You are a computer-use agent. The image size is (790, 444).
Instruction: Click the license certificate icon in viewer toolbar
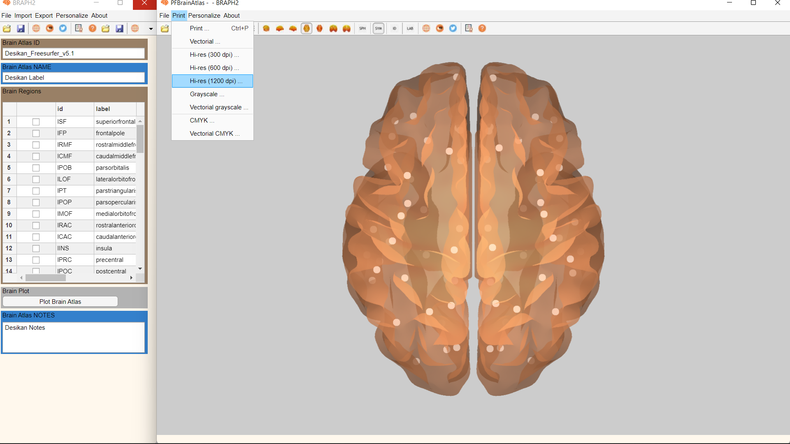point(468,28)
